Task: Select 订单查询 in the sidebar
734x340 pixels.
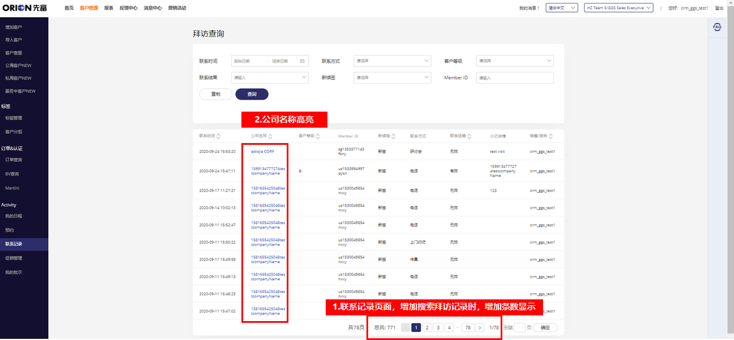Action: coord(14,160)
